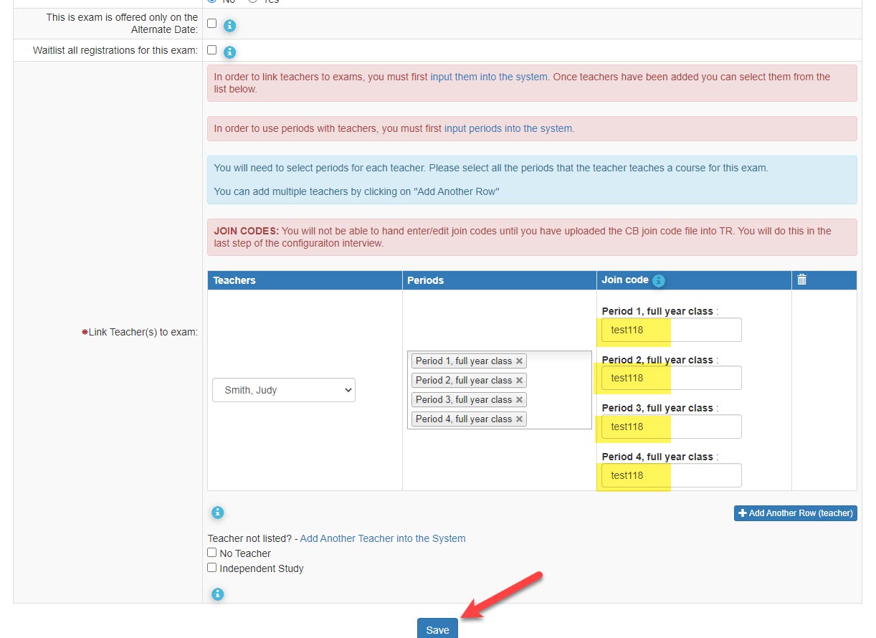
Task: Open 'input them into the system' link
Action: click(488, 77)
